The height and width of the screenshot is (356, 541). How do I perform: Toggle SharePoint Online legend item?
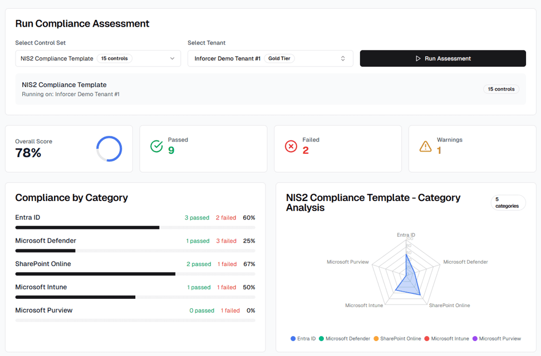tap(397, 338)
